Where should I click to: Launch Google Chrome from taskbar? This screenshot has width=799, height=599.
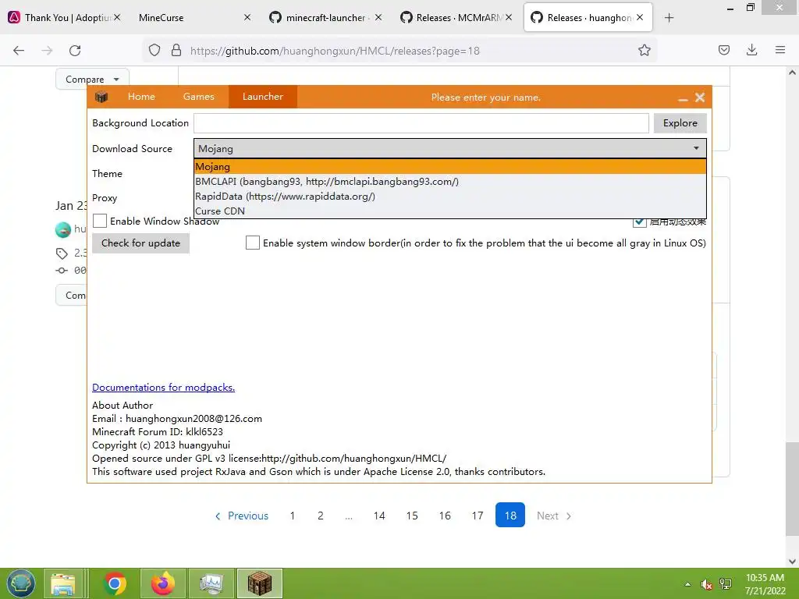coord(115,583)
